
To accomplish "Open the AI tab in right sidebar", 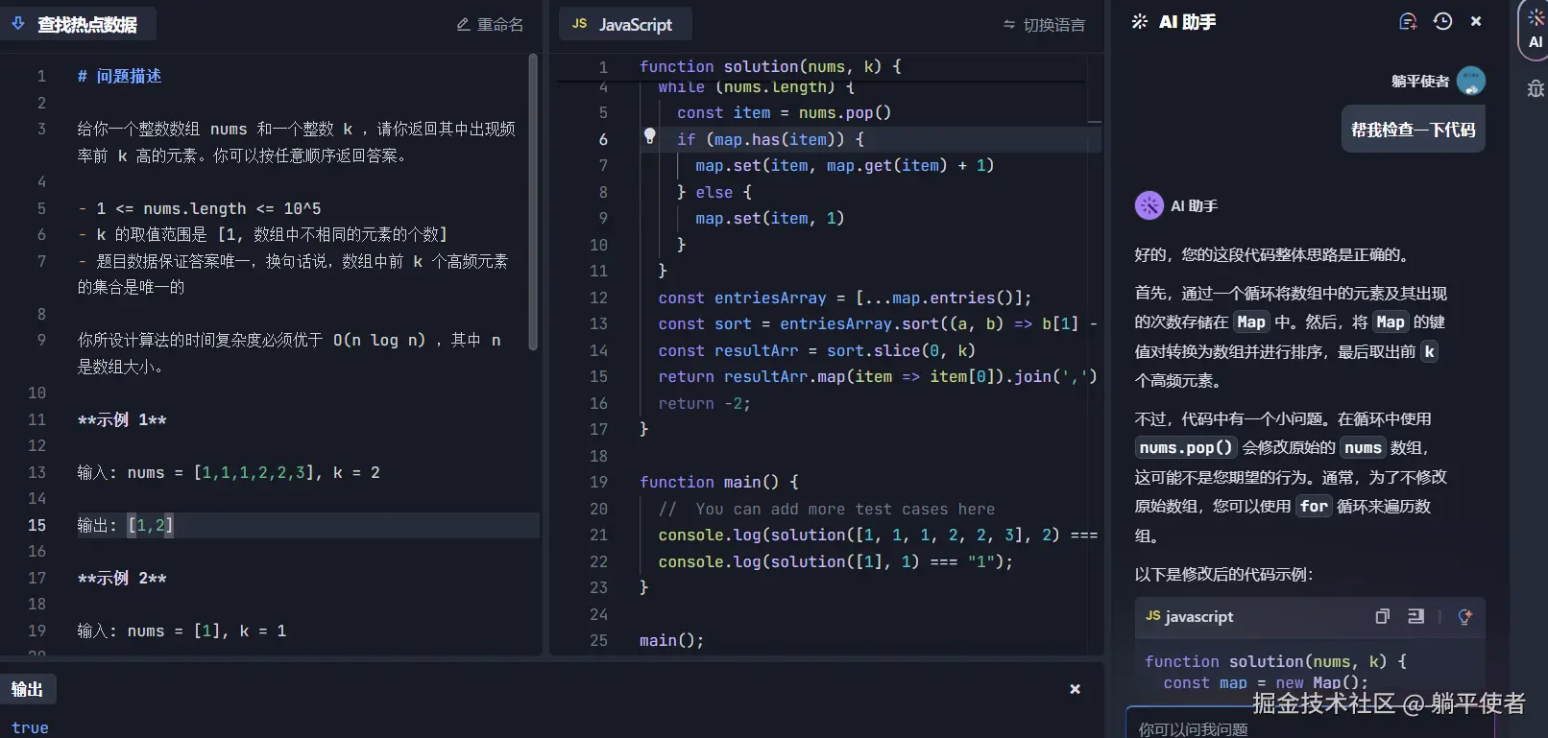I will [1535, 30].
